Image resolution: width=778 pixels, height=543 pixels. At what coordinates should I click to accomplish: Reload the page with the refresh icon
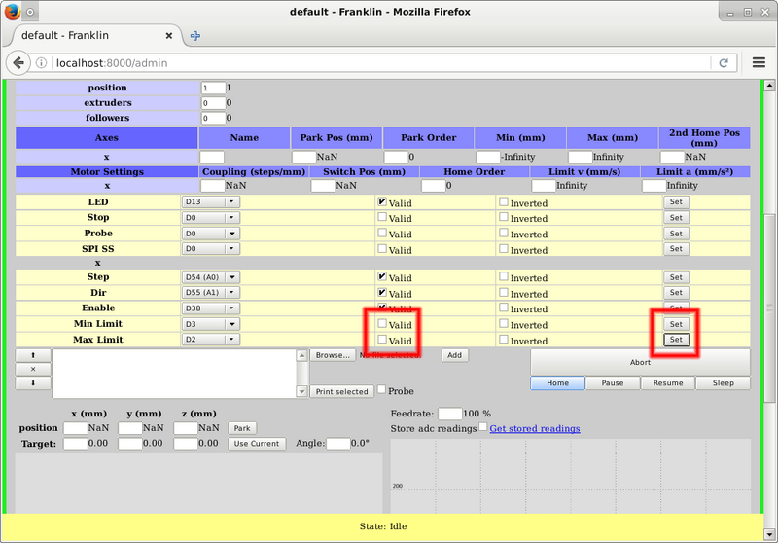click(x=724, y=62)
